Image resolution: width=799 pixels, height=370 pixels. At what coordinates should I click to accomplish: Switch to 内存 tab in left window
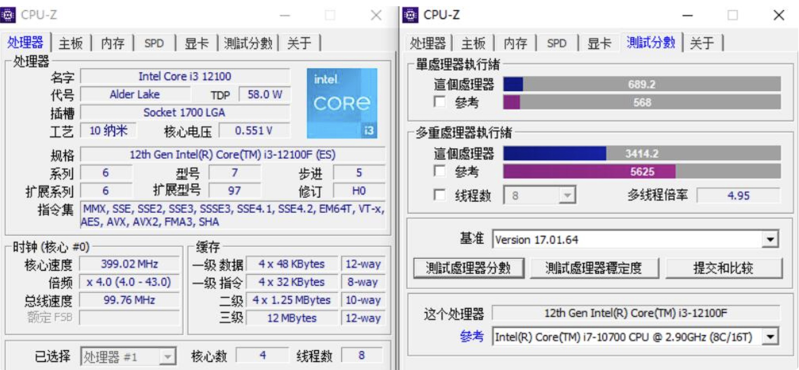pyautogui.click(x=113, y=43)
